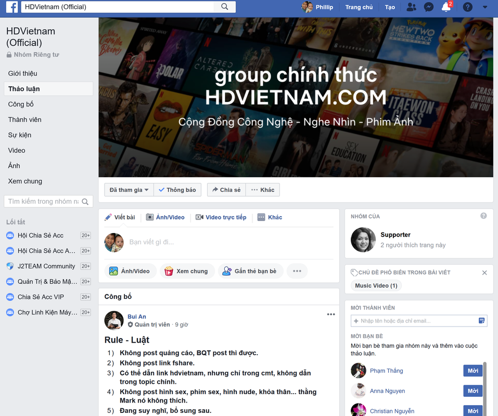Expand Đã tham gia dropdown
The width and height of the screenshot is (498, 416).
(129, 190)
